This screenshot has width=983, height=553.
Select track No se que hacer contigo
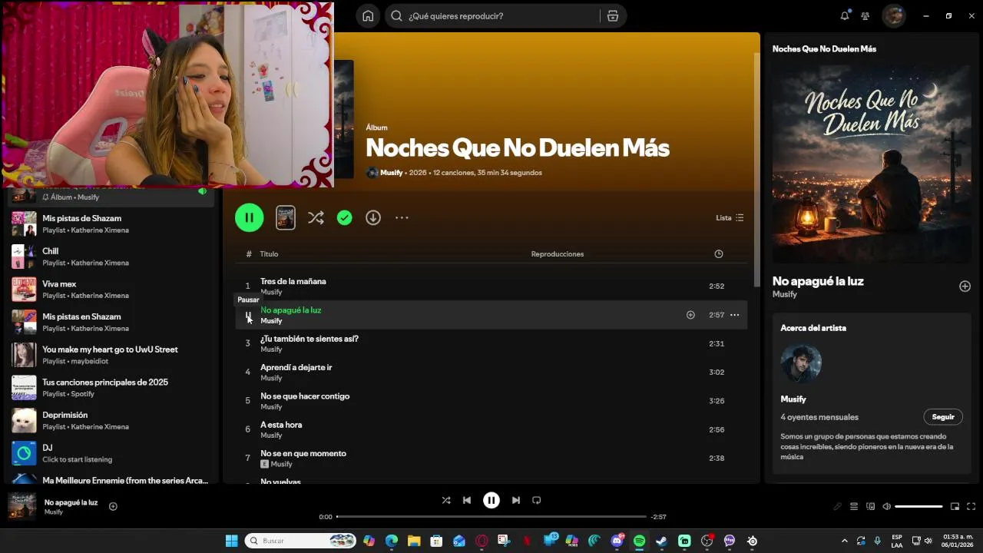tap(491, 401)
